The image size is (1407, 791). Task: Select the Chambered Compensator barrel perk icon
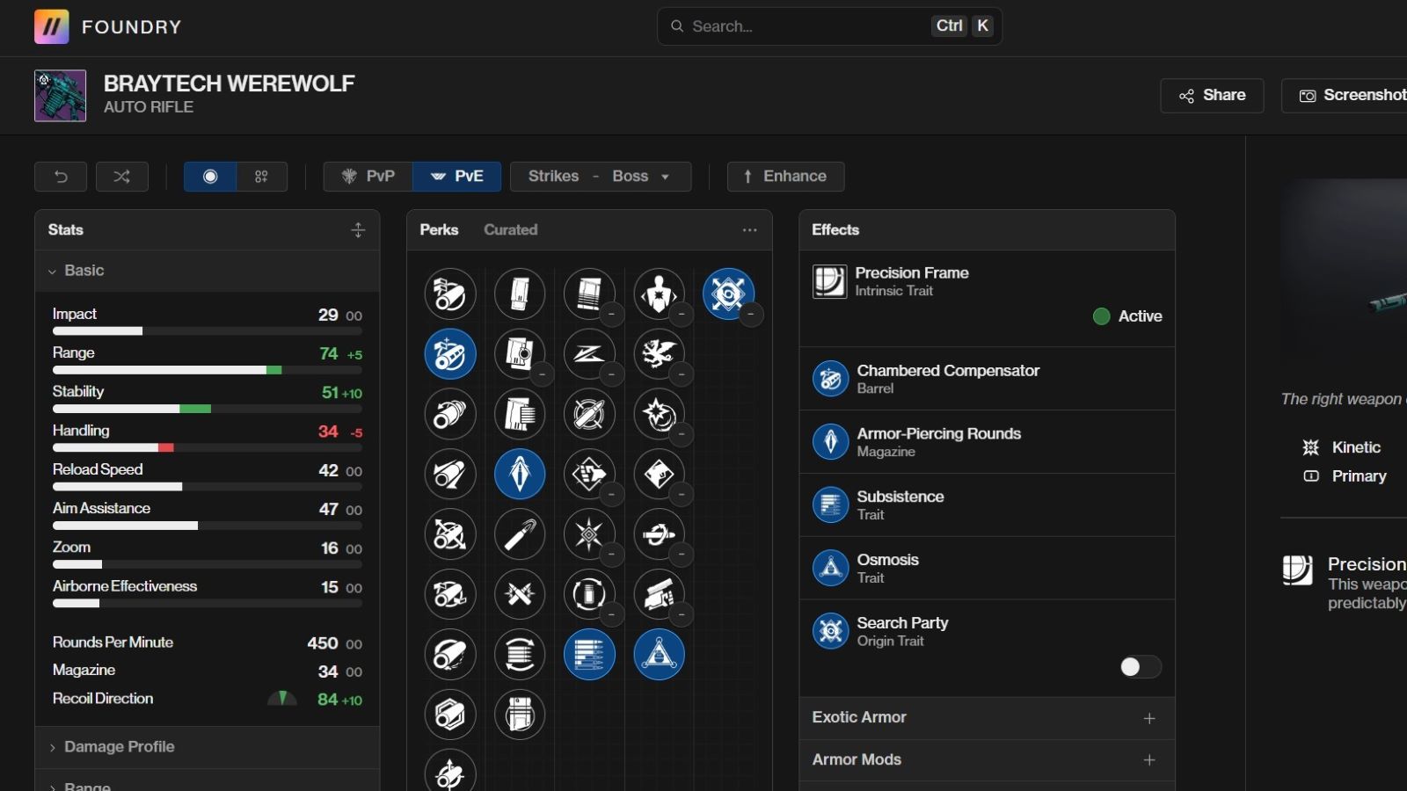click(450, 354)
